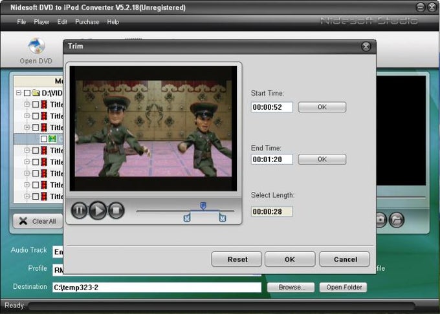Check the highlighted chapter row checkbox
This screenshot has height=314, width=440.
pyautogui.click(x=44, y=139)
